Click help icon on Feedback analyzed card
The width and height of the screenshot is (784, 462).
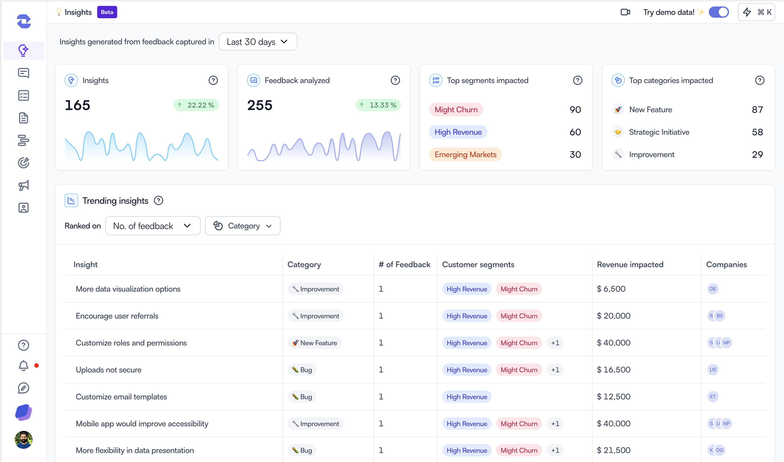(x=395, y=80)
